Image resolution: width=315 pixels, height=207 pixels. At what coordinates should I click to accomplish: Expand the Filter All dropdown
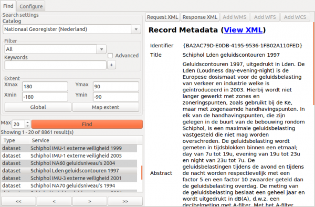pos(101,49)
